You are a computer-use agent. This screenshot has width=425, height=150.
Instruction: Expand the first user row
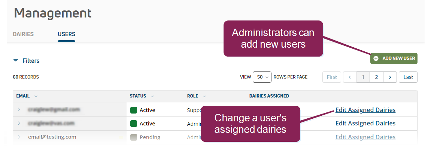pyautogui.click(x=19, y=109)
